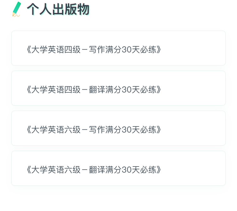Viewport: 237px width, 211px height.
Task: Select the last book title in the list
Action: pos(94,170)
